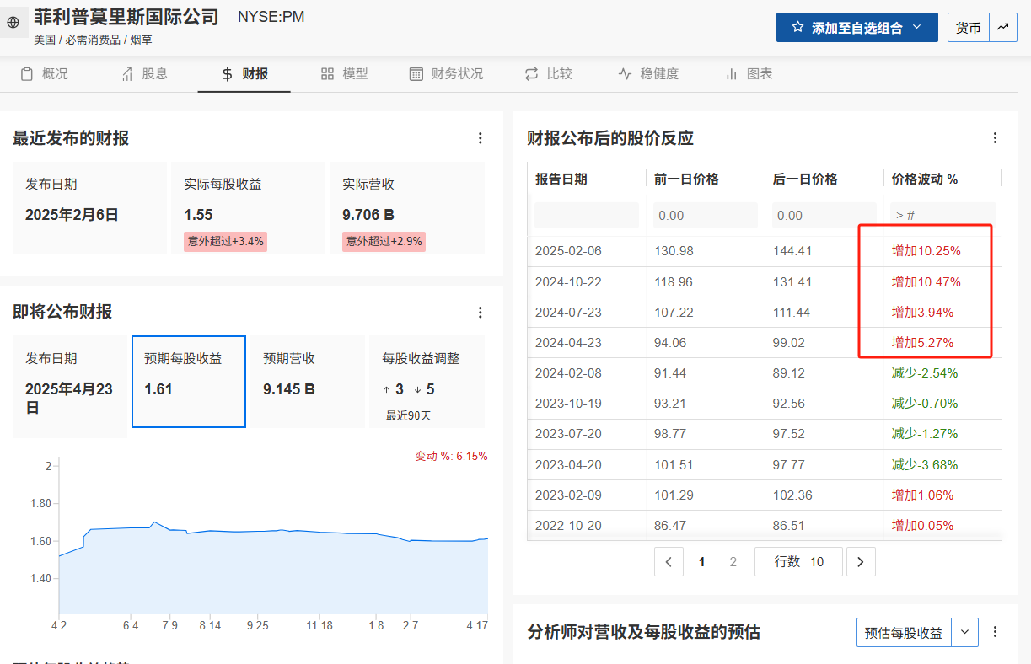Click the 2023-10-19 report date cell

click(568, 403)
